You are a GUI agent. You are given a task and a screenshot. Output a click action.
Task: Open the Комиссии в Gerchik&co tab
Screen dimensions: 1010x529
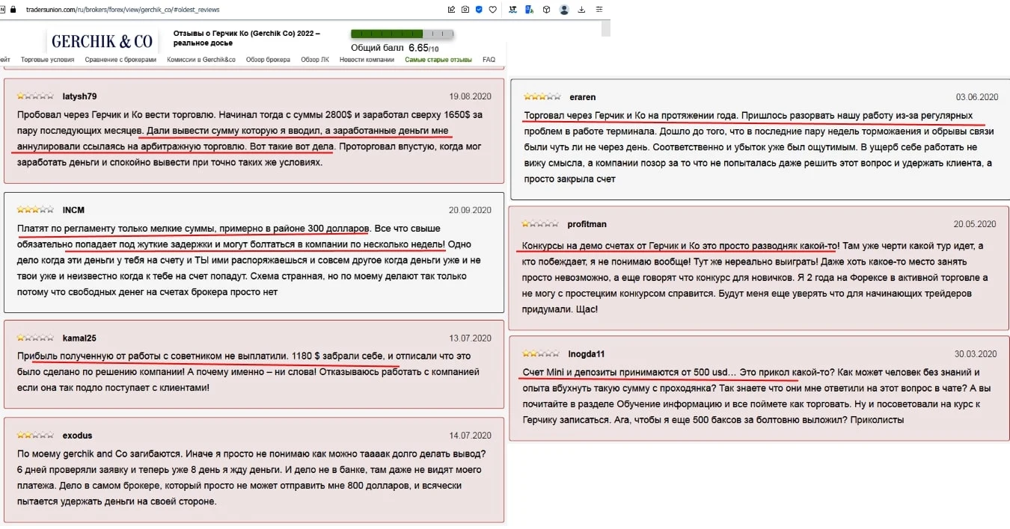point(201,60)
